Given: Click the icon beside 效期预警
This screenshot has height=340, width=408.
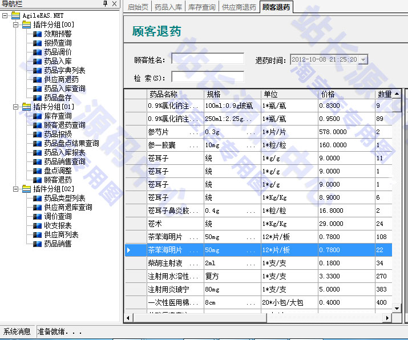Looking at the screenshot, I should [38, 34].
